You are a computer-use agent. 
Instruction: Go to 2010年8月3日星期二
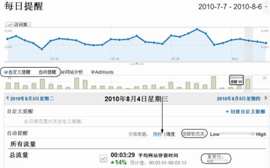(32, 99)
